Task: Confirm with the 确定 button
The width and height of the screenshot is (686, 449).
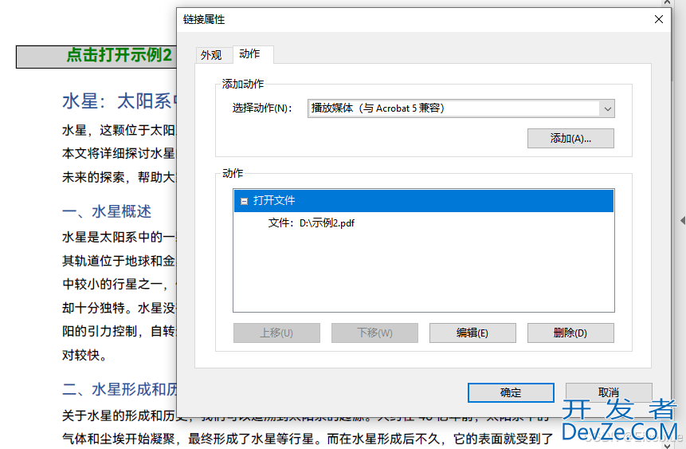Action: pyautogui.click(x=511, y=392)
